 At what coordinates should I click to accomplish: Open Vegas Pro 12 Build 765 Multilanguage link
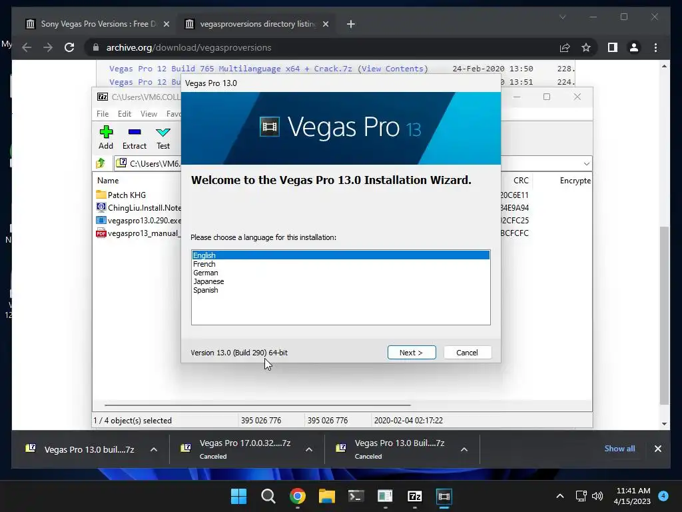(x=230, y=69)
